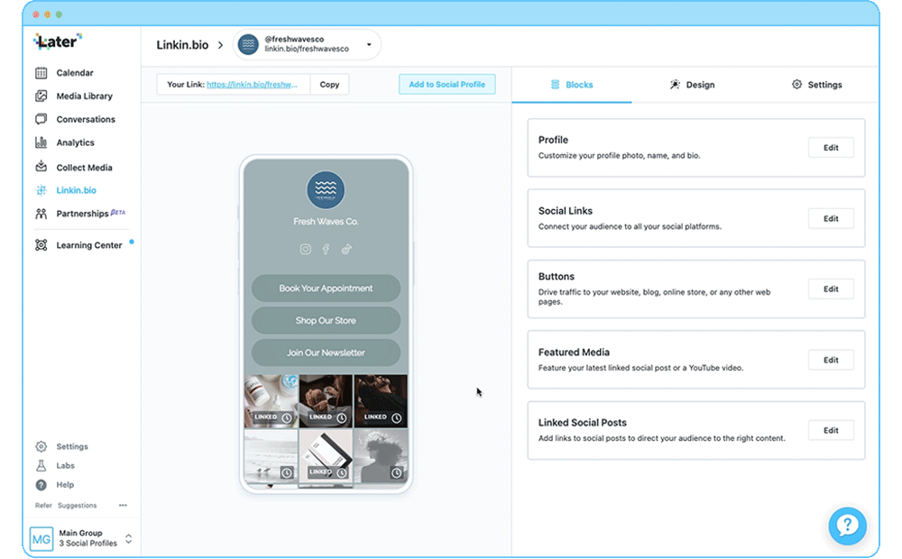Click the Refer link
Image resolution: width=902 pixels, height=559 pixels.
(43, 506)
